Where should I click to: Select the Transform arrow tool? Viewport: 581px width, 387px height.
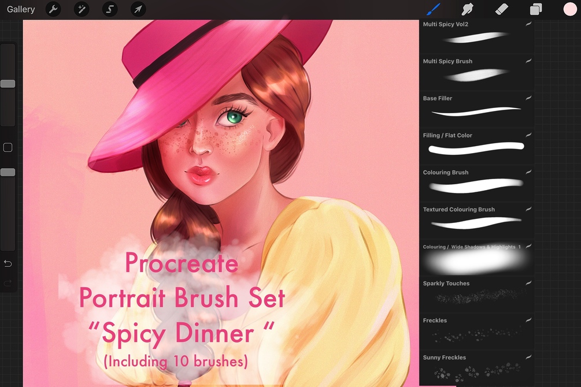tap(138, 9)
